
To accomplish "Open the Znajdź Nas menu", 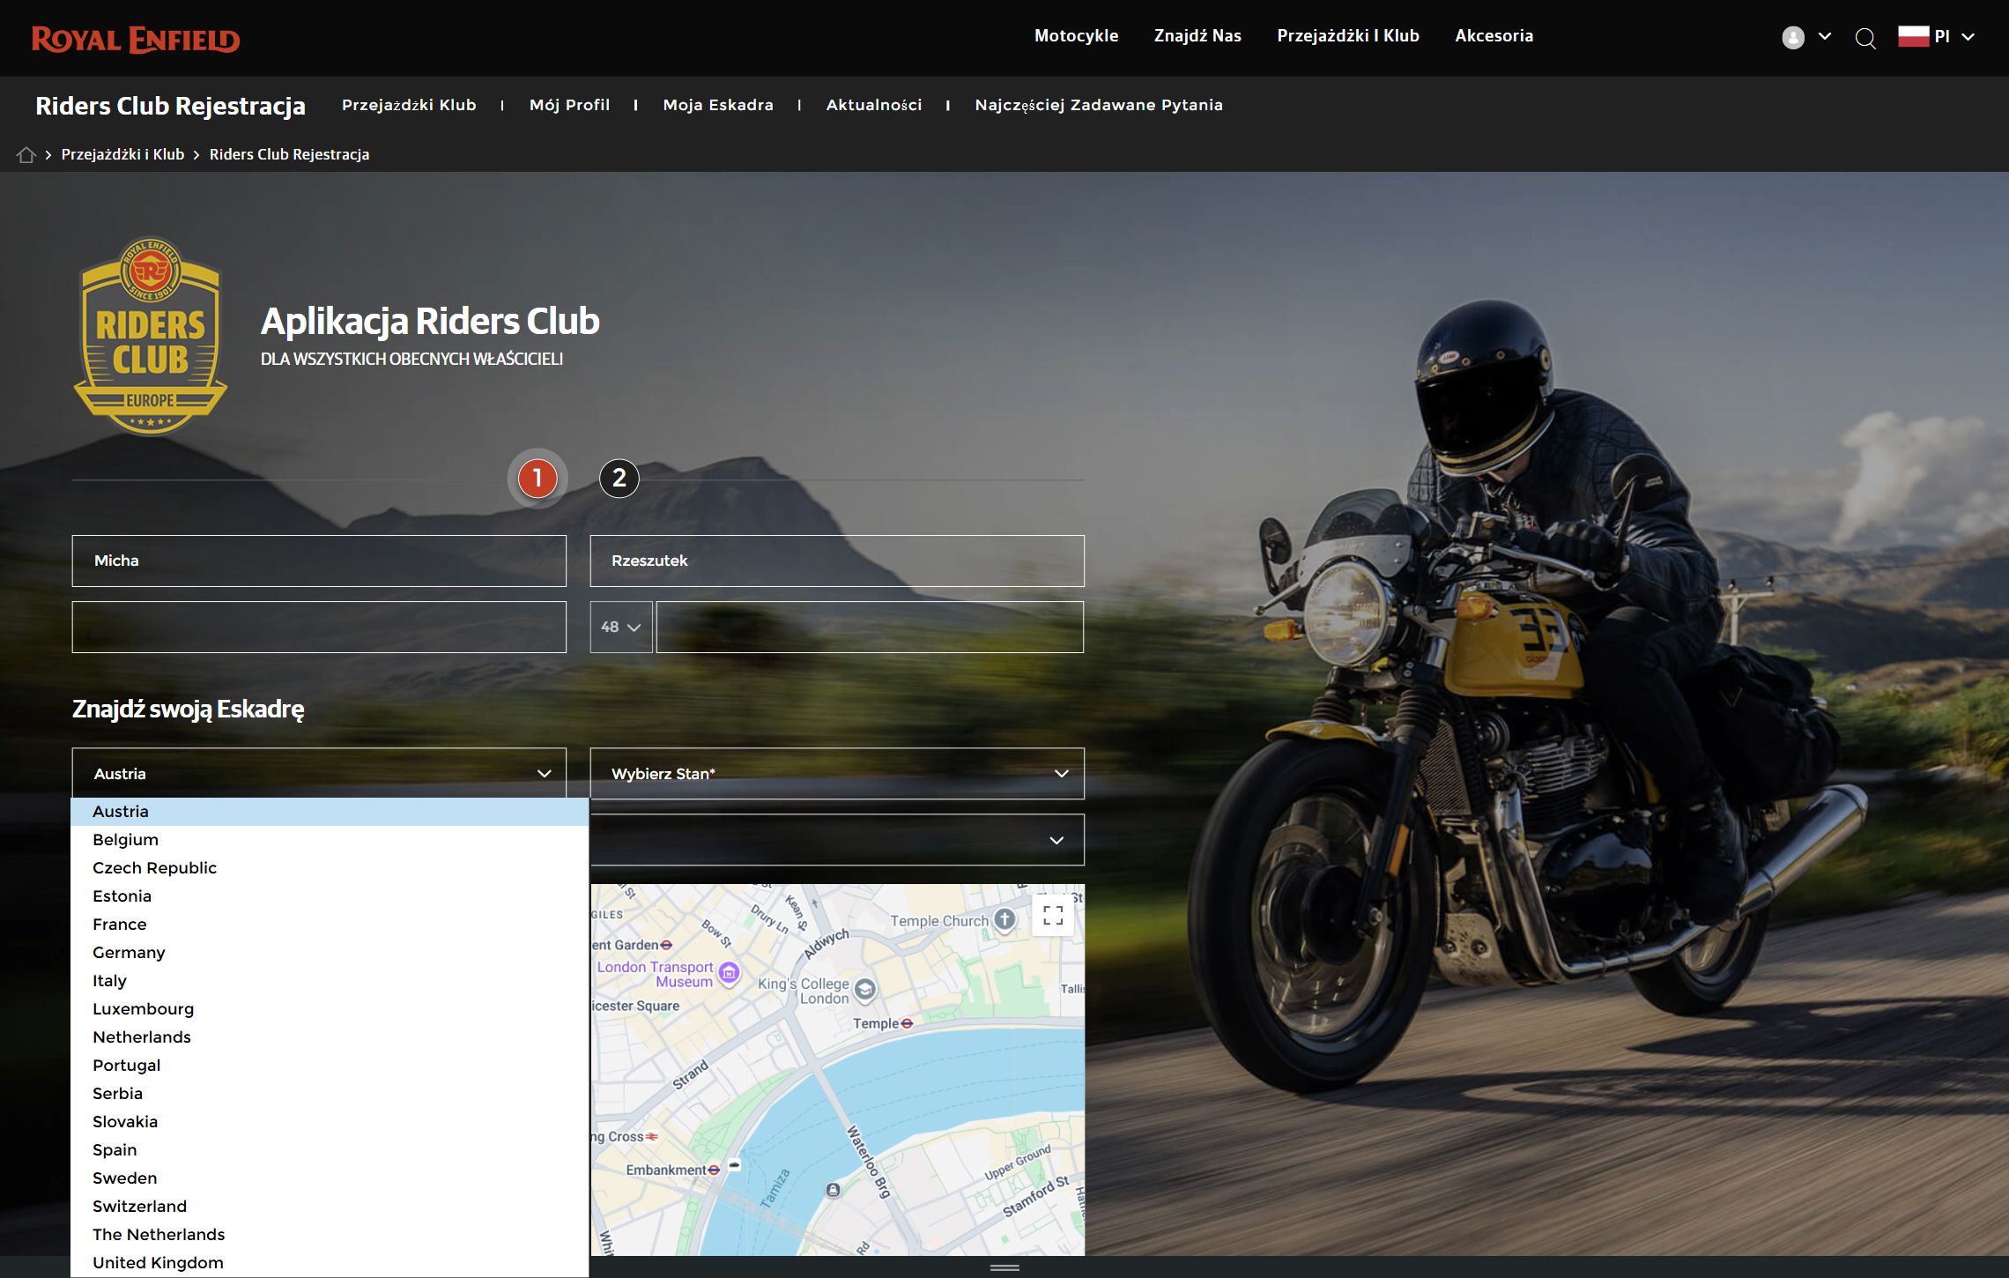I will point(1197,36).
